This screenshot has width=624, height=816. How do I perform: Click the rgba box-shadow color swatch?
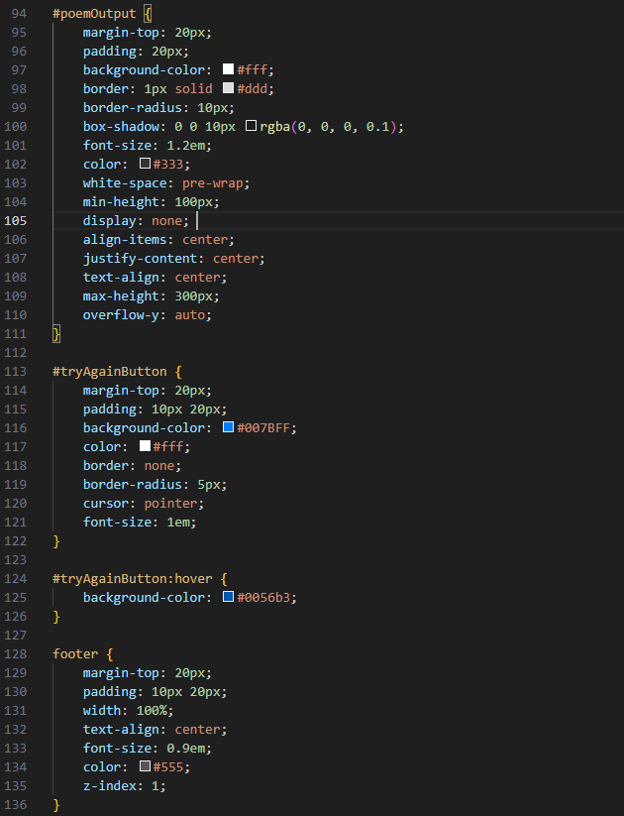tap(251, 127)
